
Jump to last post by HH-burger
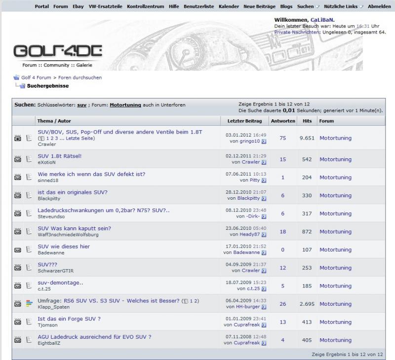tap(264, 307)
